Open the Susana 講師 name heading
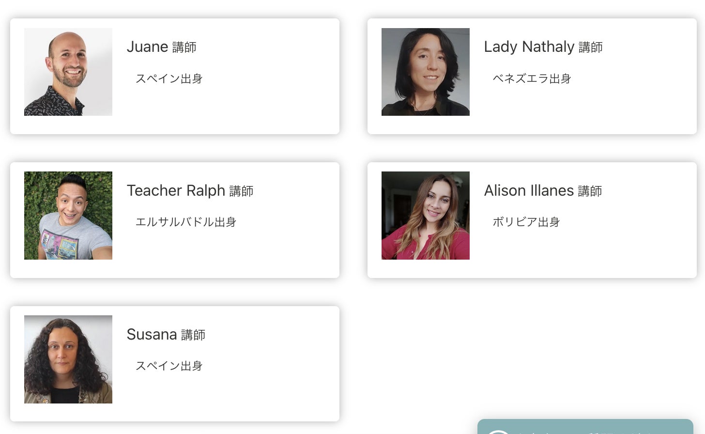Screen dimensions: 705x434 click(x=166, y=335)
